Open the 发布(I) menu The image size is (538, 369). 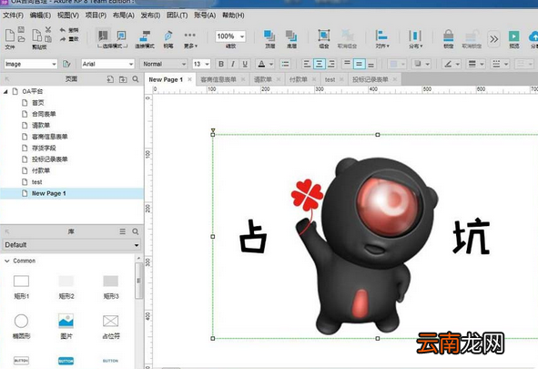[x=150, y=15]
